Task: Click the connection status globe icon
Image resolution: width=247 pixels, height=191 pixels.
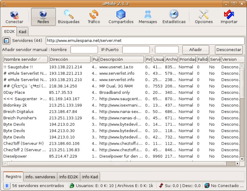Action: tap(207, 186)
